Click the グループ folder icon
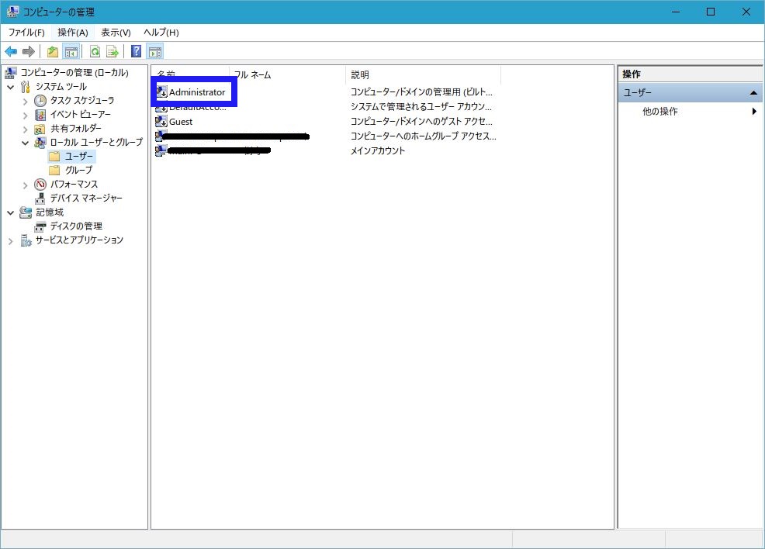Viewport: 765px width, 549px height. 54,170
